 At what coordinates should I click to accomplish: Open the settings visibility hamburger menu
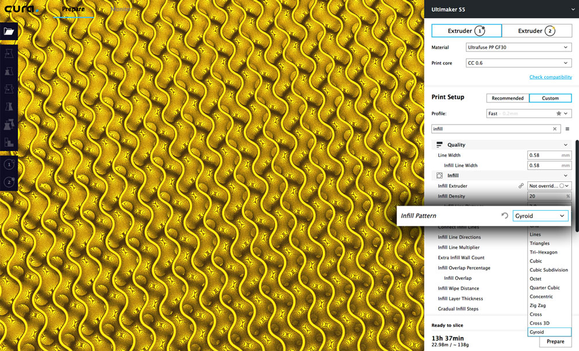coord(567,129)
